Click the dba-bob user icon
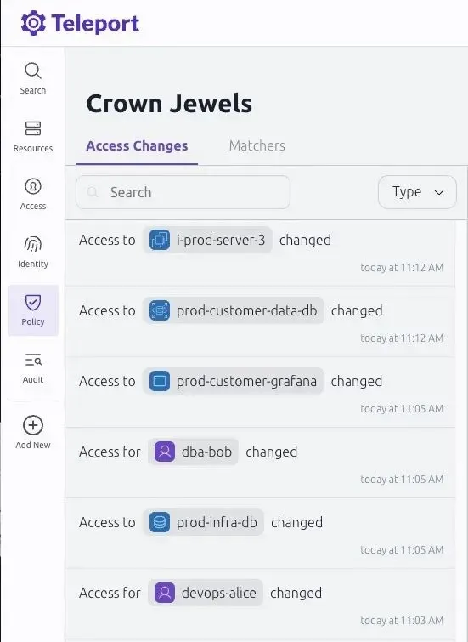Image resolution: width=468 pixels, height=642 pixels. coord(165,452)
